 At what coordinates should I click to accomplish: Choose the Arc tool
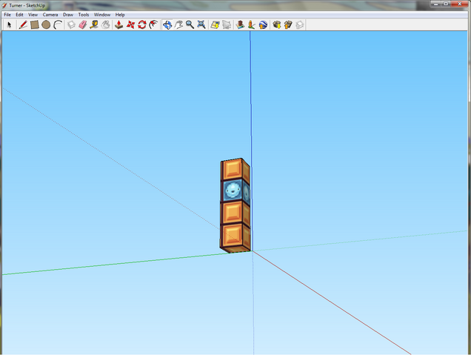tap(57, 24)
